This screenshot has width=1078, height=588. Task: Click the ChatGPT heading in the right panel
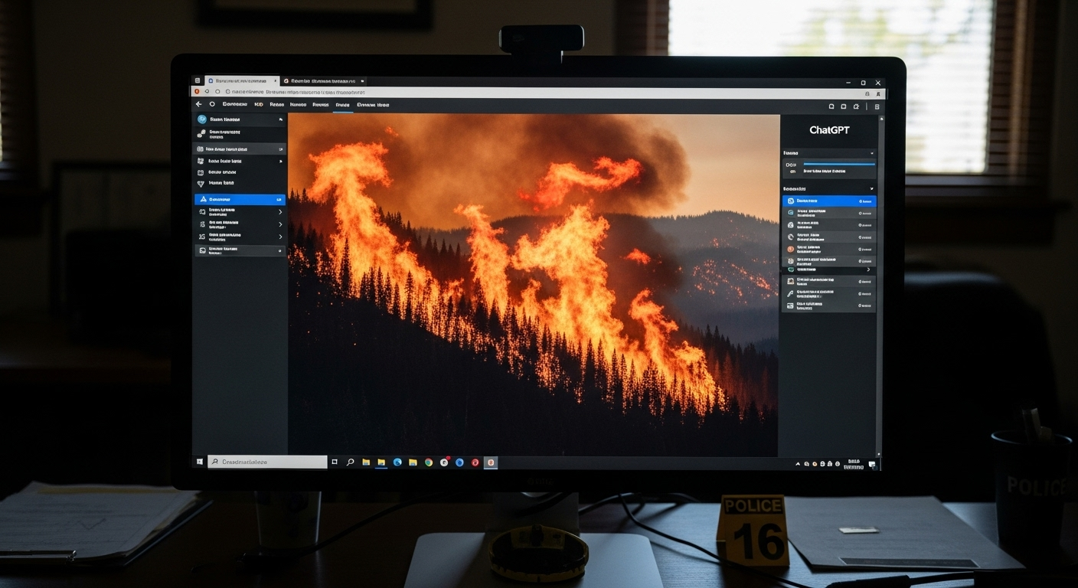click(x=829, y=130)
